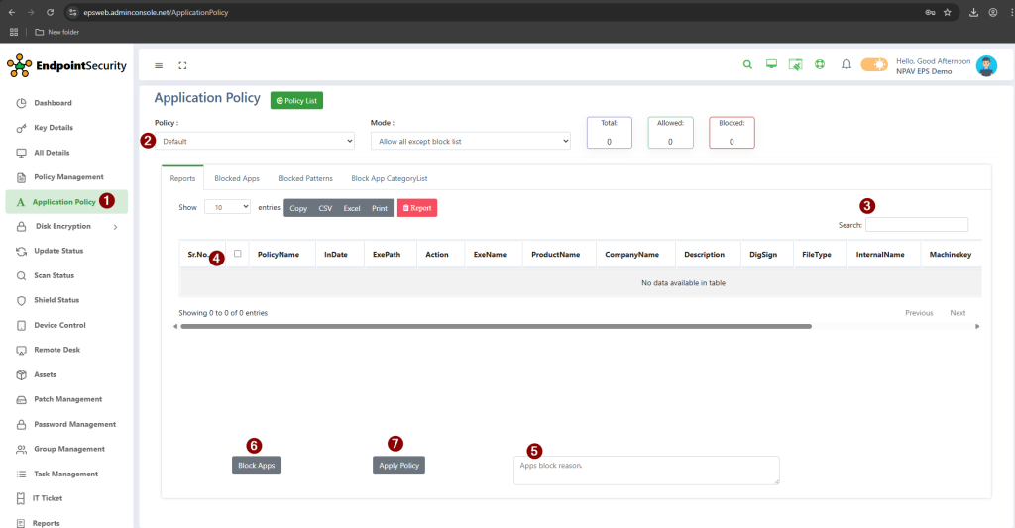Click the horizontal table scrollbar
The image size is (1015, 528).
pyautogui.click(x=496, y=326)
